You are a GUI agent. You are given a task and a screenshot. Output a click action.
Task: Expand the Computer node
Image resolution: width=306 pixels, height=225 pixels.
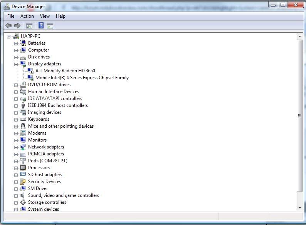coord(16,50)
